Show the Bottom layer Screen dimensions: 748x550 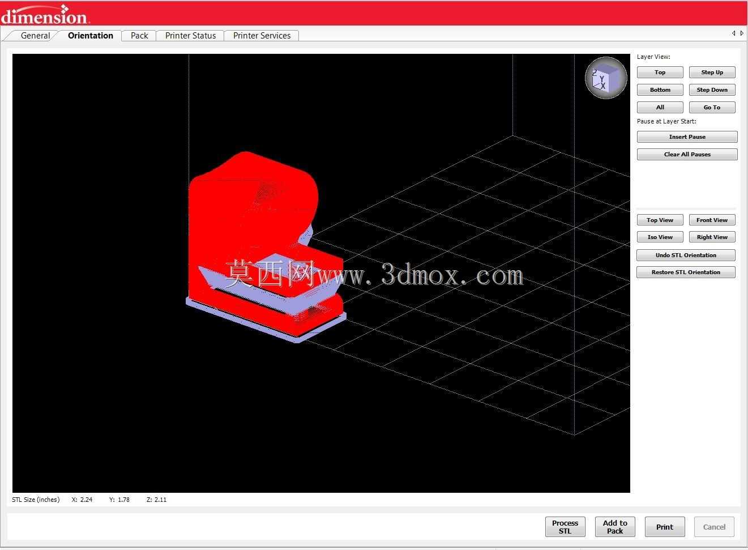click(660, 90)
